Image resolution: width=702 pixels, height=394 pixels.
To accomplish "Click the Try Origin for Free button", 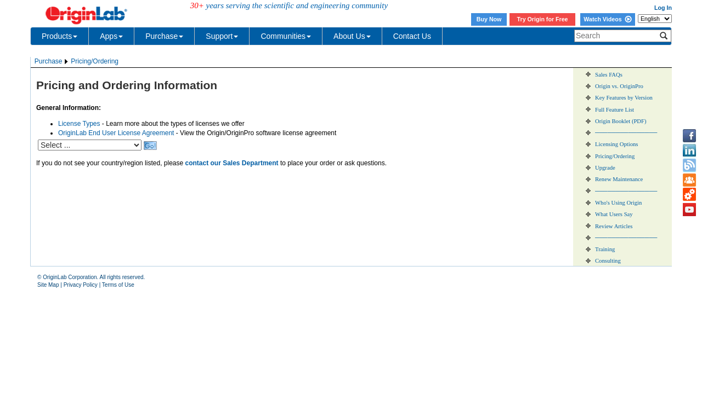I will 542,19.
